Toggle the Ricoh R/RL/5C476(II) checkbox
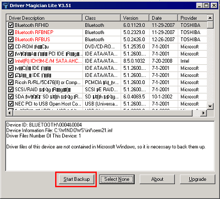 (11, 82)
